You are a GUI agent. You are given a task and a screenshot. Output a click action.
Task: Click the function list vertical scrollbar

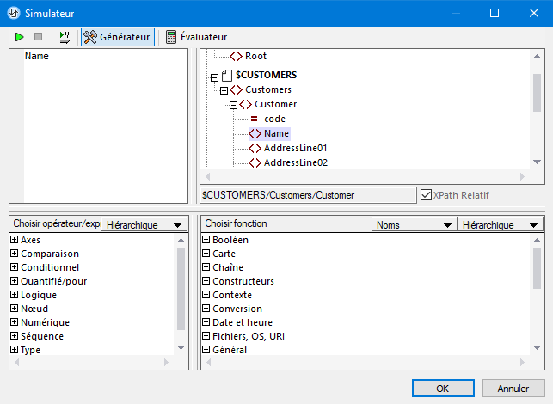(538, 284)
